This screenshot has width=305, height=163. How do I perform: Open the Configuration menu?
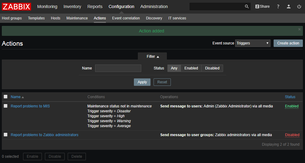[x=121, y=6]
